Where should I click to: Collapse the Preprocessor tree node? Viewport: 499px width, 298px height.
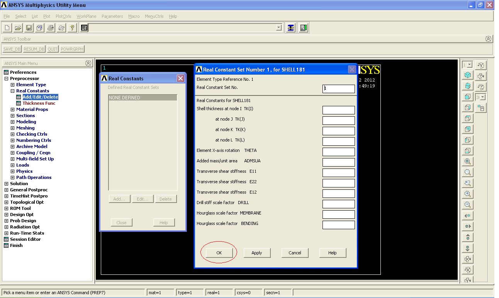(6, 78)
